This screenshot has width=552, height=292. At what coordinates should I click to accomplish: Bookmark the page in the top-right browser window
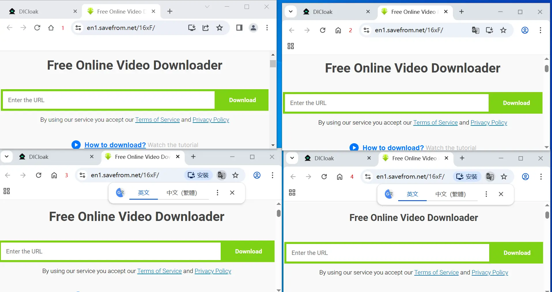point(503,30)
